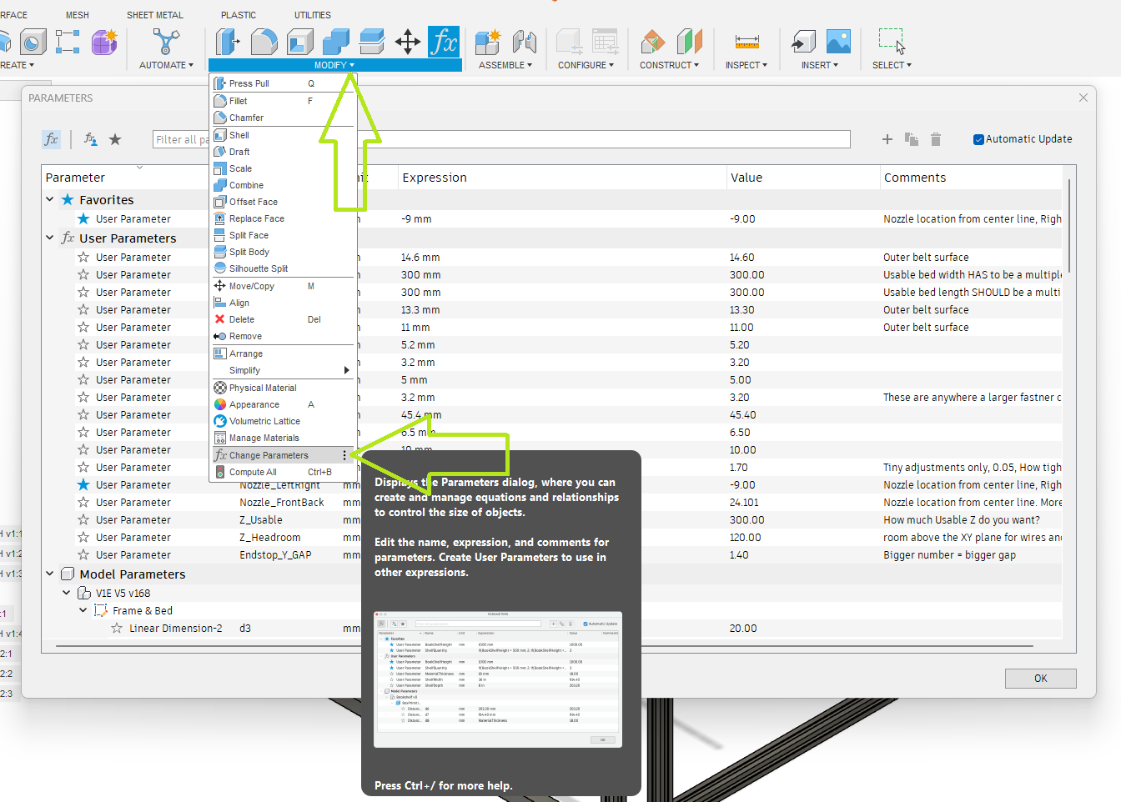Switch to the SHEET METAL ribbon tab
1121x802 pixels.
tap(155, 14)
